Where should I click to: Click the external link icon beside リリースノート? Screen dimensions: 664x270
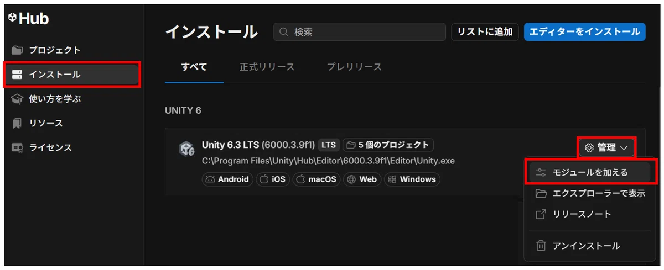tap(542, 214)
